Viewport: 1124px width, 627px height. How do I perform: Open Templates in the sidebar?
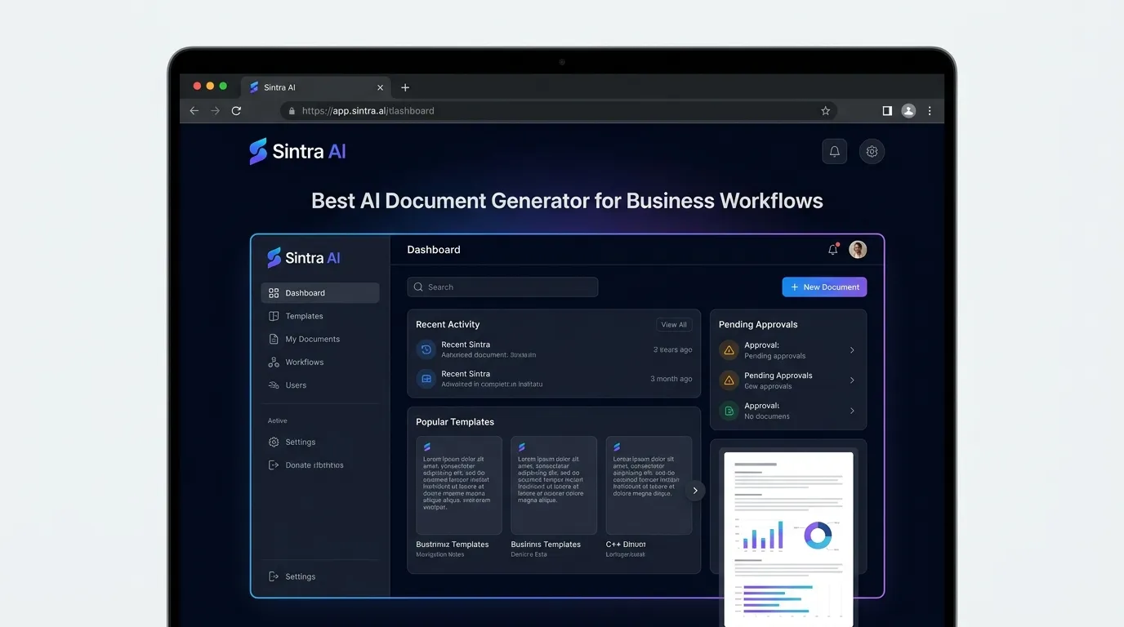[320, 316]
